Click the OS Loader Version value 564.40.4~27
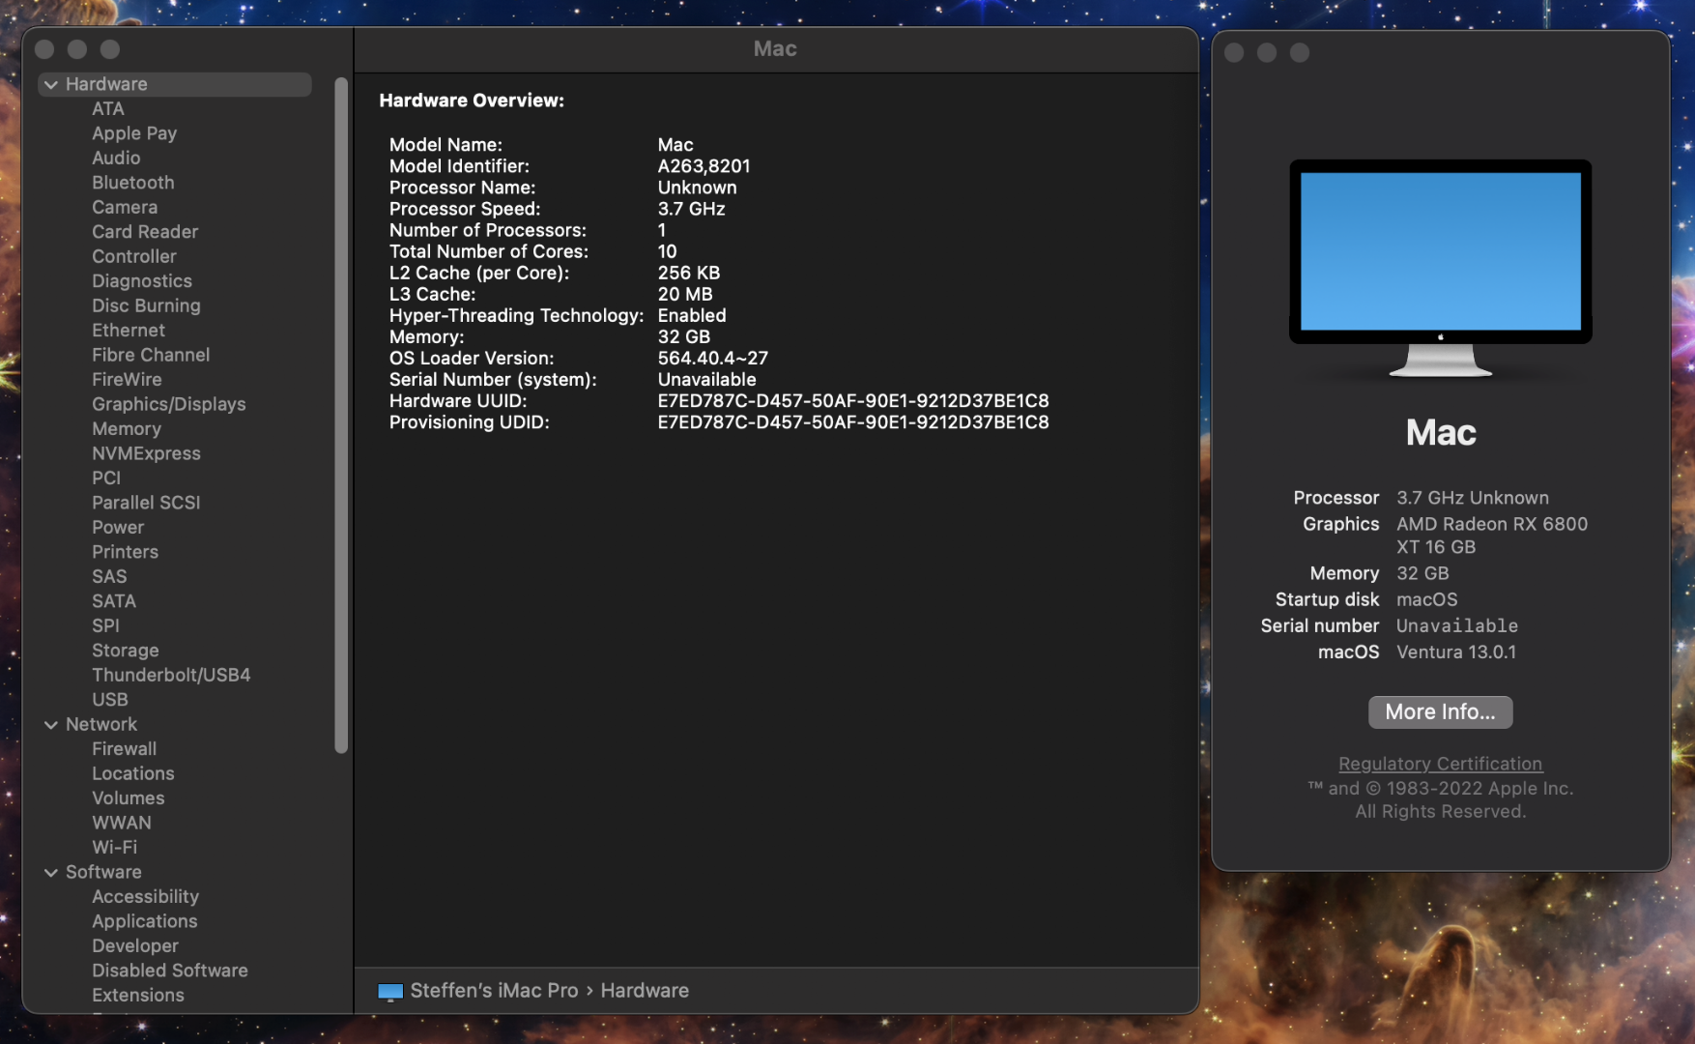 coord(713,359)
